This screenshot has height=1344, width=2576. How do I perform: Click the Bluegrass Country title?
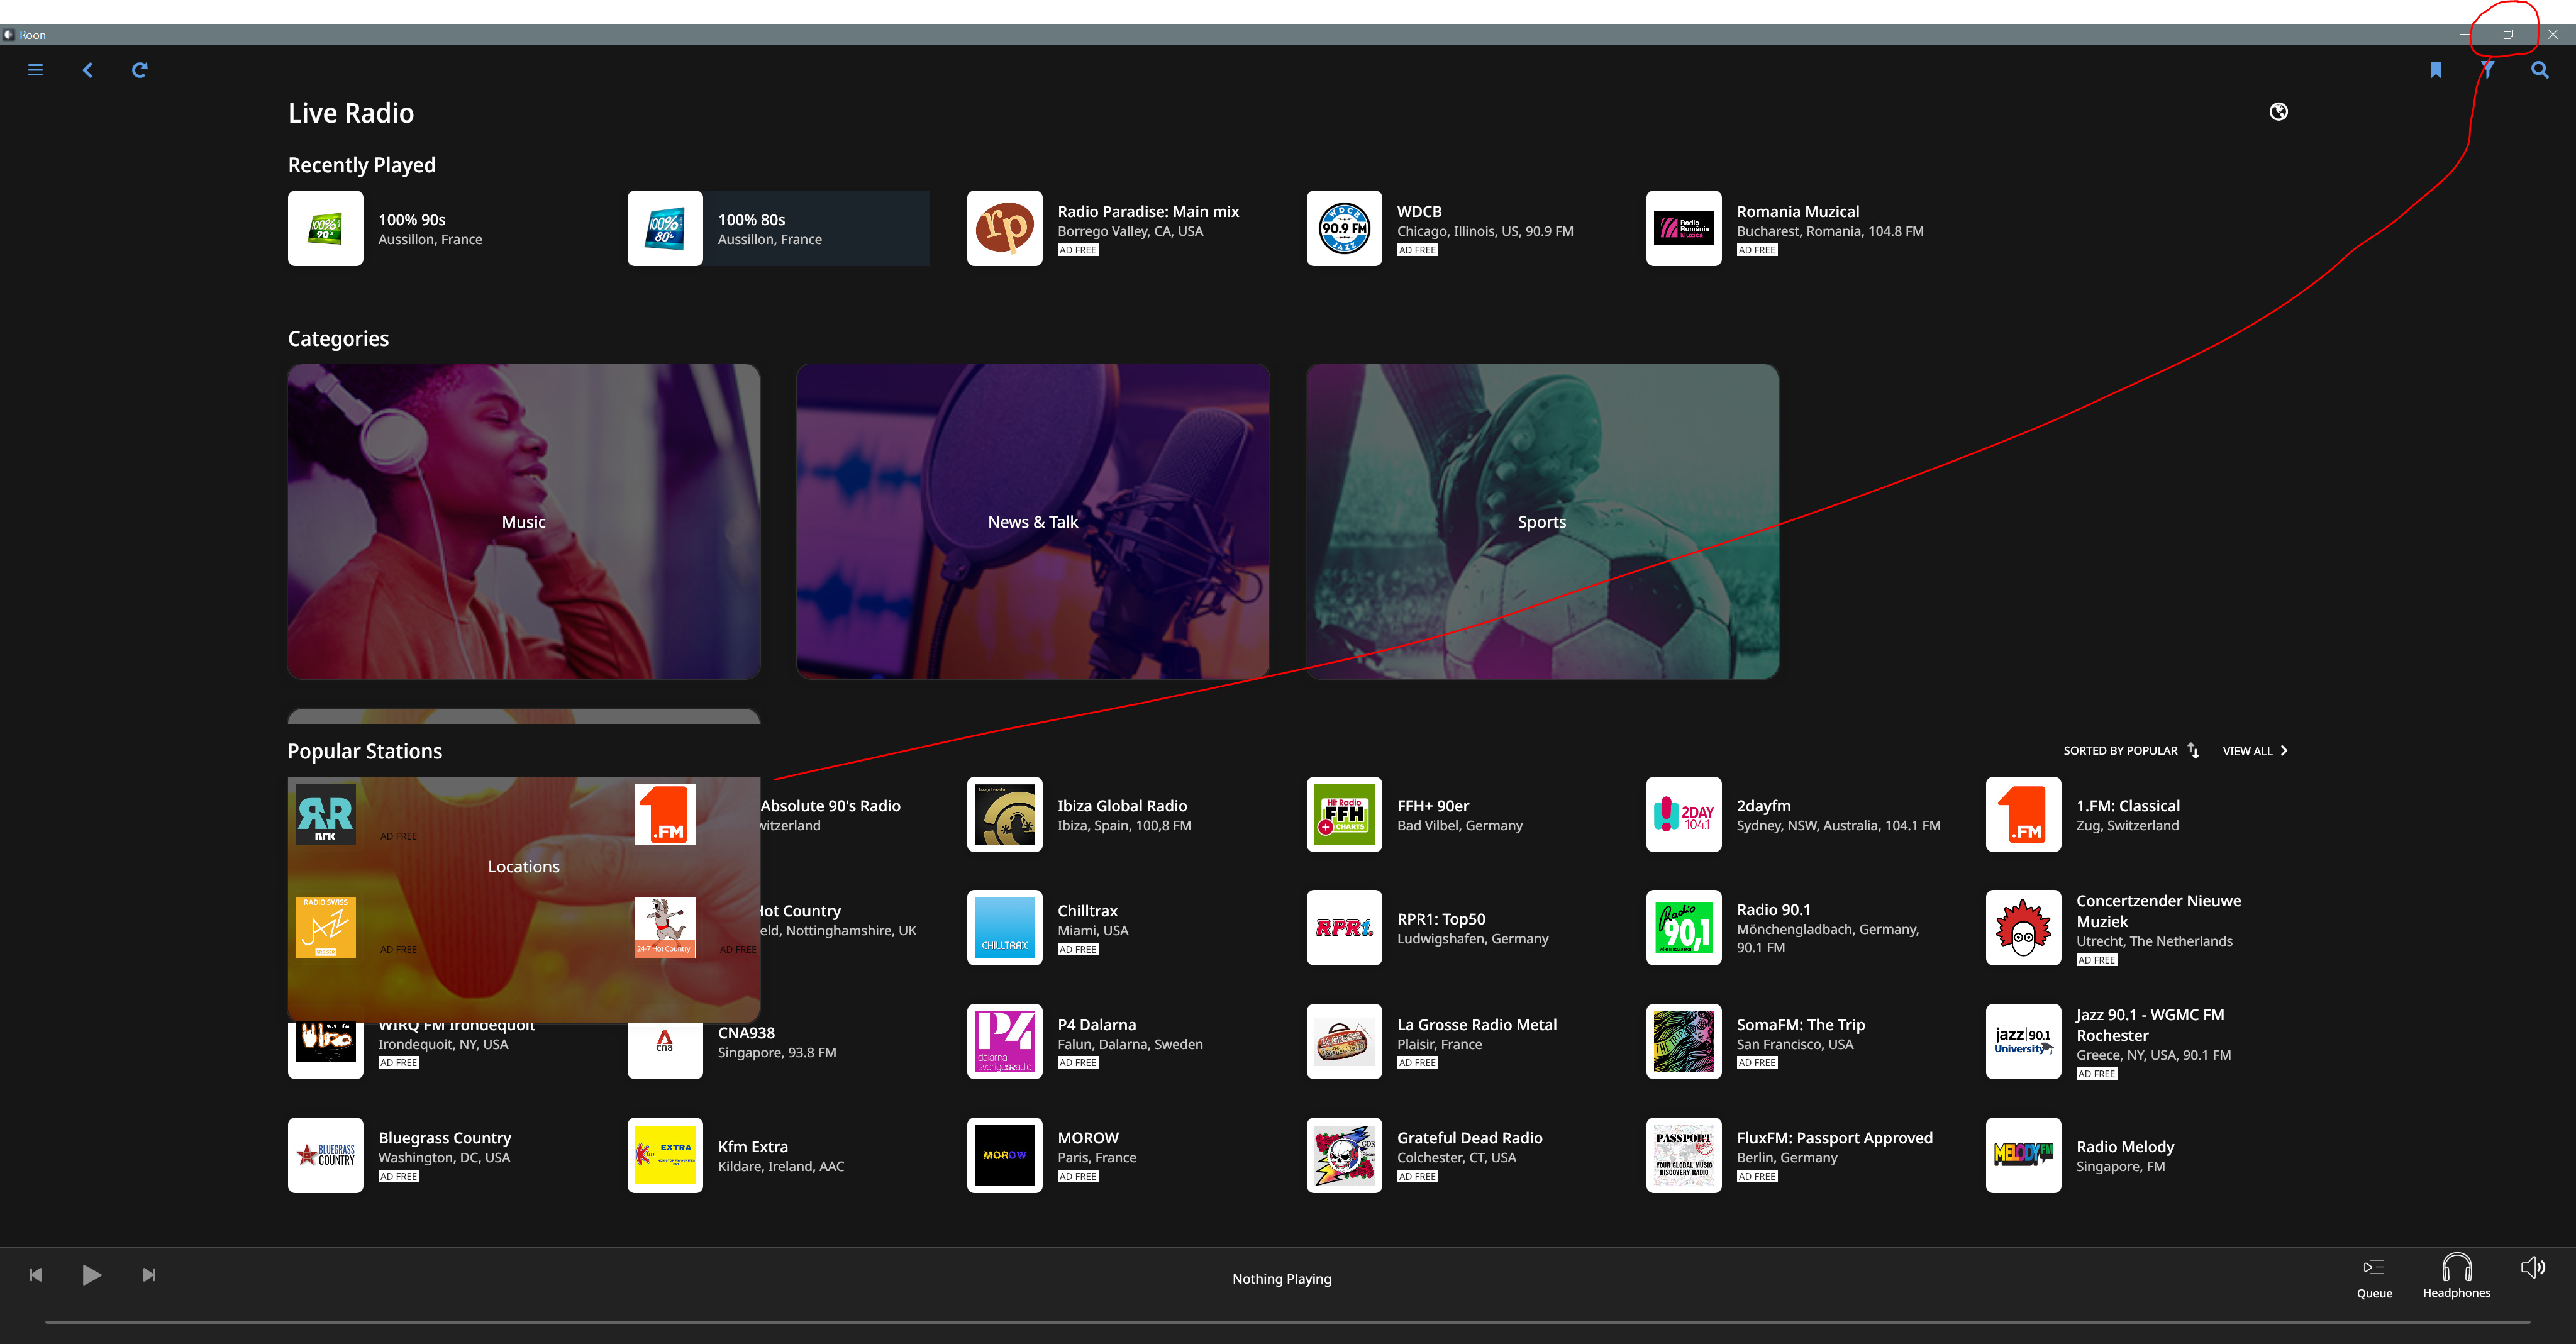445,1138
